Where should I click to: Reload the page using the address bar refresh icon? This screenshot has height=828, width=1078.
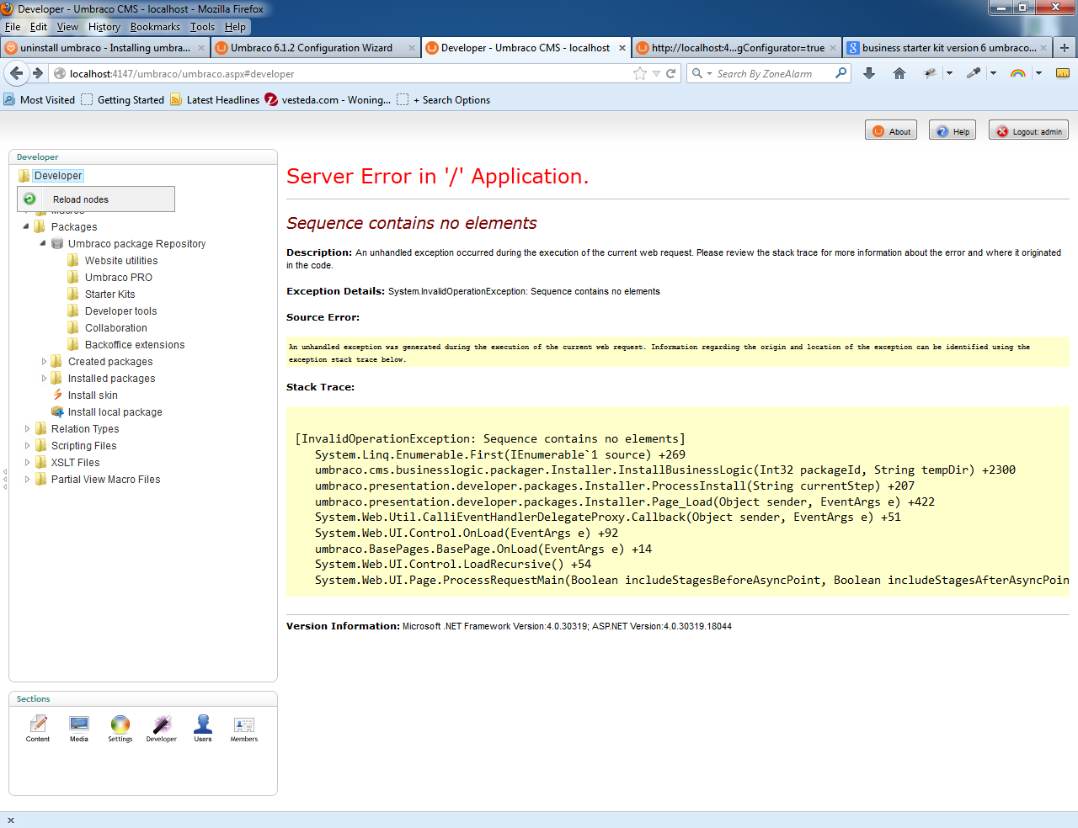point(671,73)
